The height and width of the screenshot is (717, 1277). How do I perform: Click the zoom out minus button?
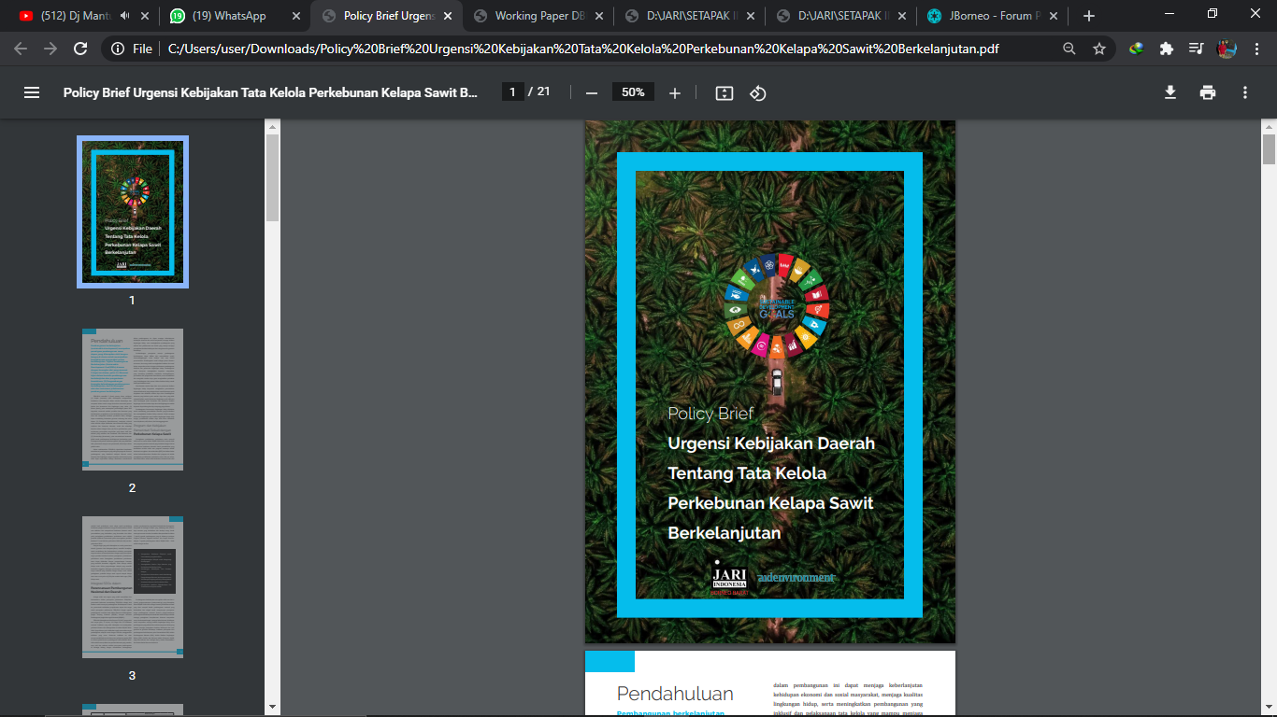click(591, 92)
